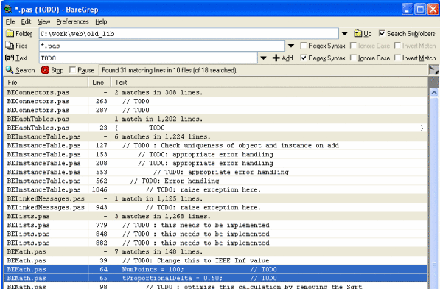Screen dimensions: 440x289
Task: Open the Preferences menu
Action: [x=72, y=21]
